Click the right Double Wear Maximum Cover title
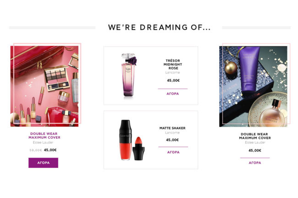The width and height of the screenshot is (298, 198). (254, 136)
